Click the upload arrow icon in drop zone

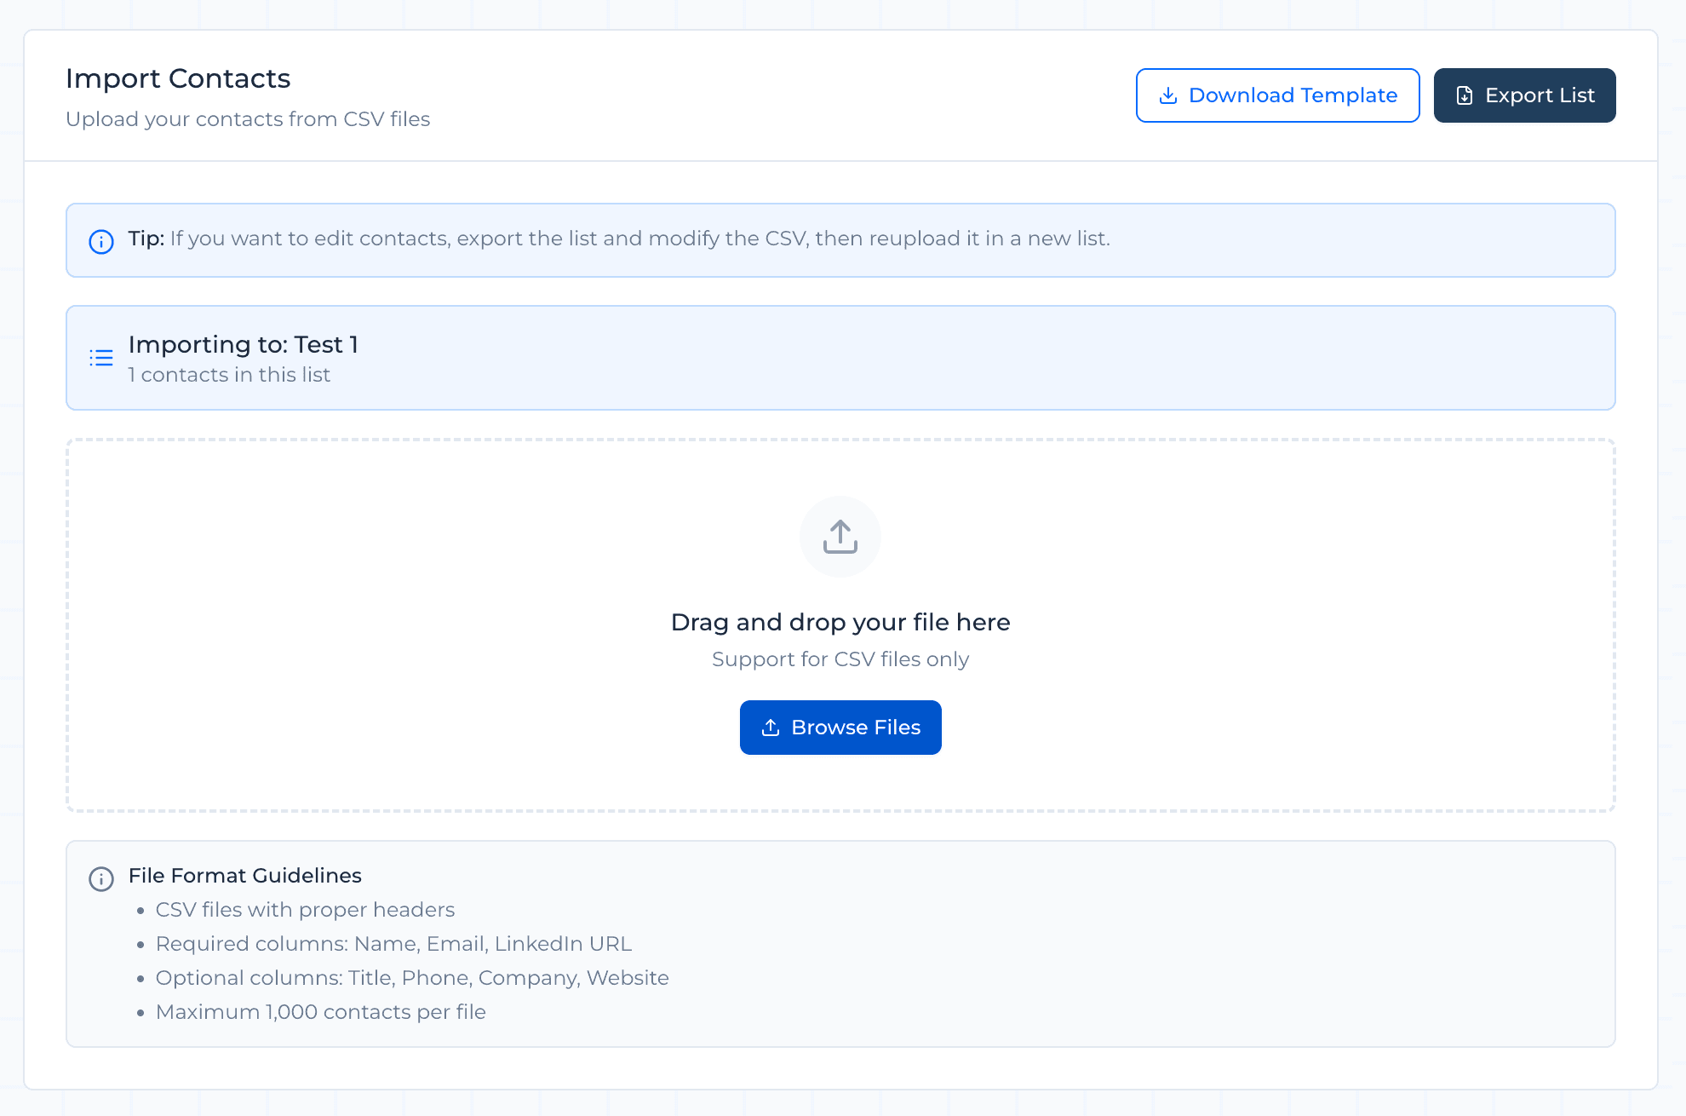[x=840, y=537]
